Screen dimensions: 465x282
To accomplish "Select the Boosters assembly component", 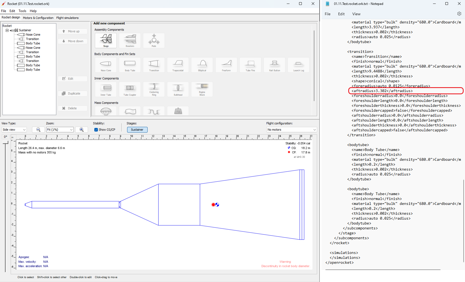I will [x=130, y=40].
